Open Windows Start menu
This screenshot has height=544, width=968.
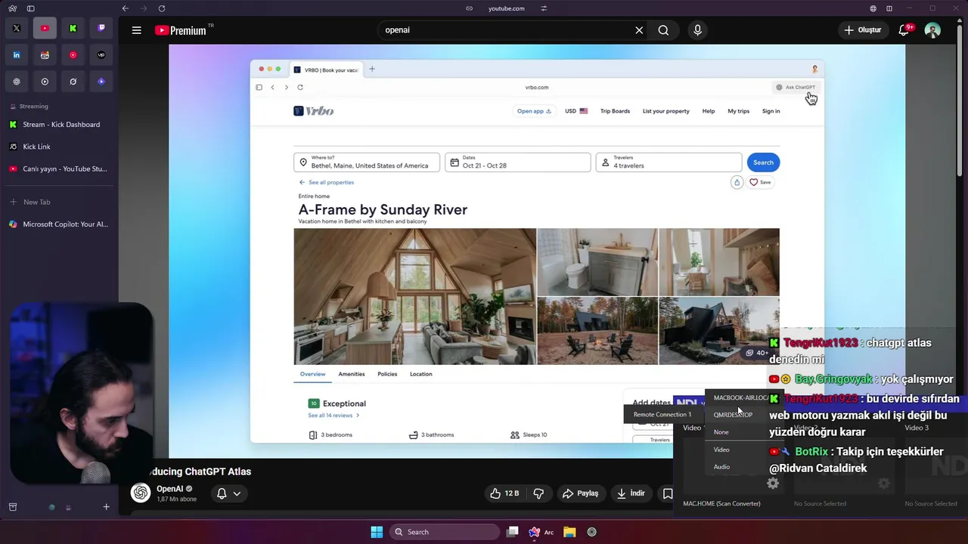[x=377, y=532]
